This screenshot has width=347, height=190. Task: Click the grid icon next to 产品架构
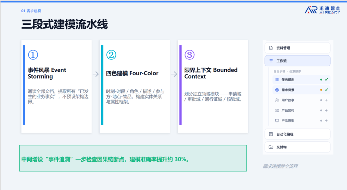pos(277,110)
